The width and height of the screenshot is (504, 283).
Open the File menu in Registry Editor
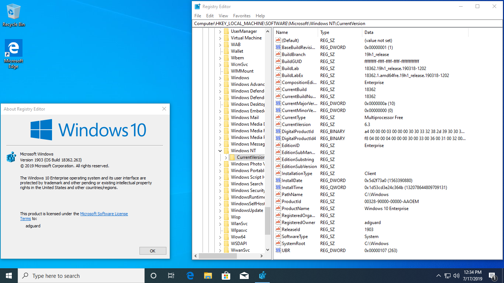198,16
